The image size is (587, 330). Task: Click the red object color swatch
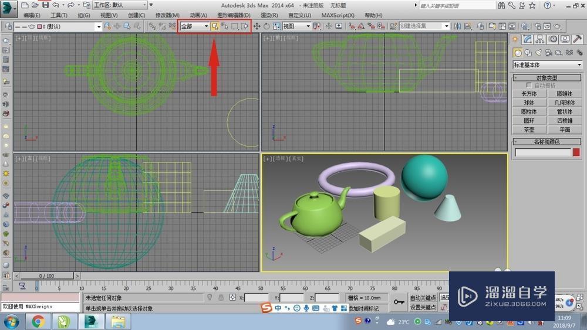pyautogui.click(x=576, y=152)
